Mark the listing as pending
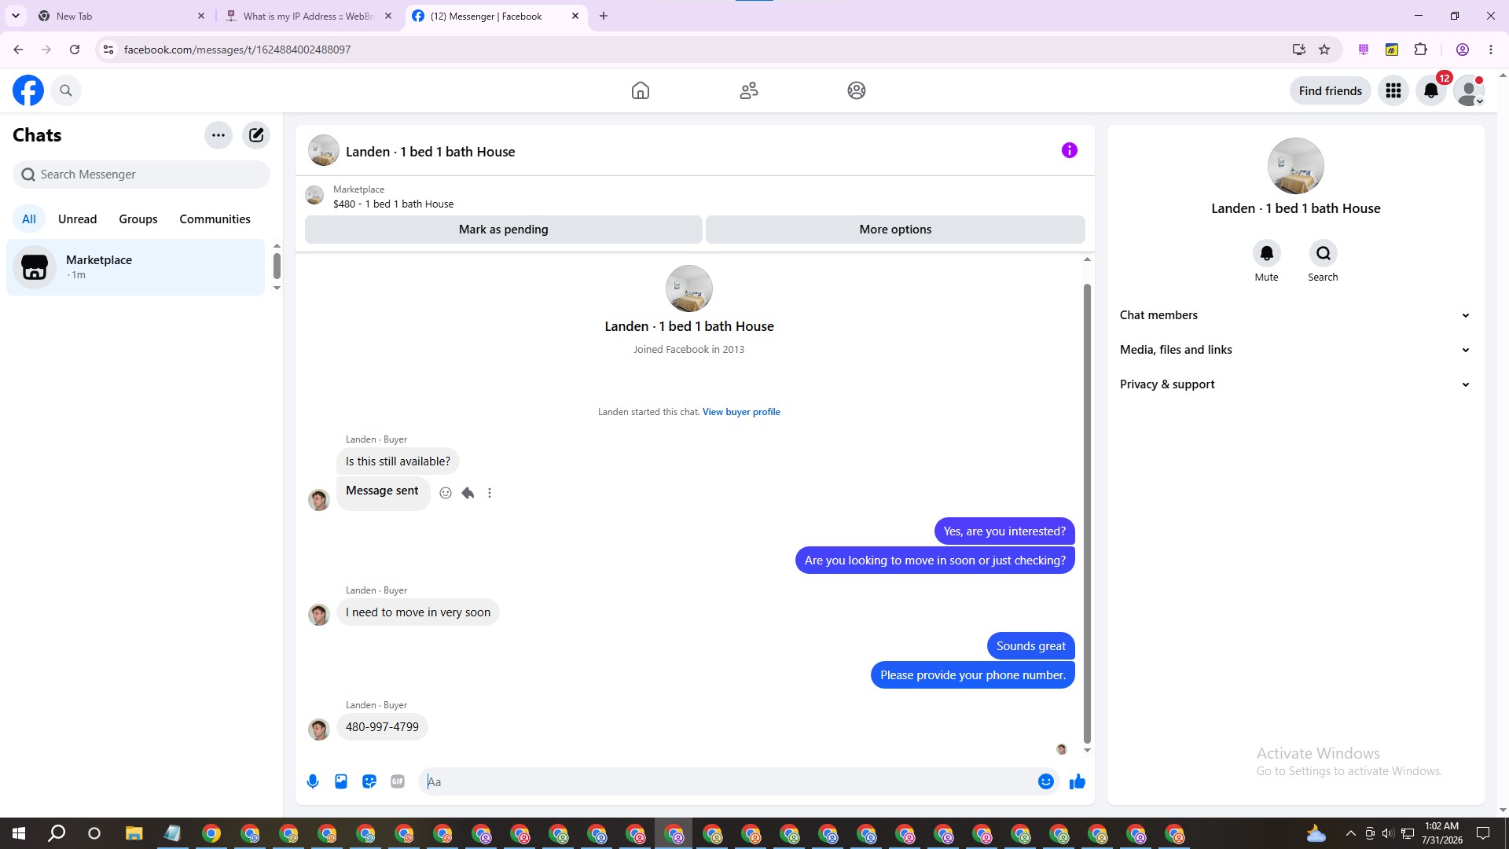 click(504, 230)
